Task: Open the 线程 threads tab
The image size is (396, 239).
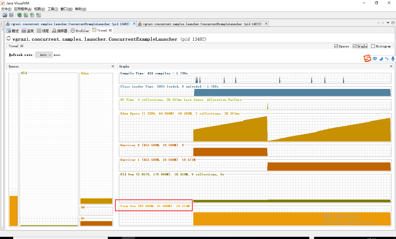Action: (43, 31)
